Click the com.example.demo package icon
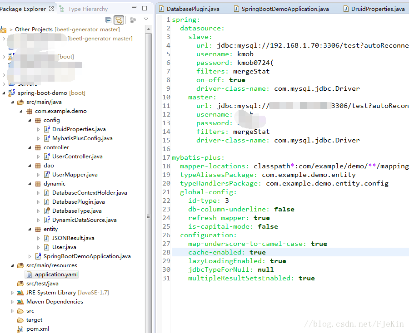The image size is (409, 333). point(29,111)
